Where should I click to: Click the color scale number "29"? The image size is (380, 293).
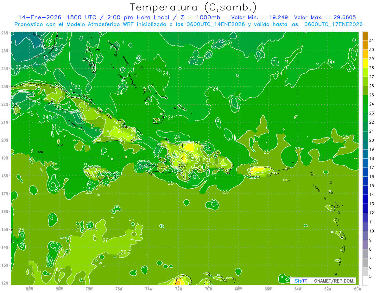[371, 59]
